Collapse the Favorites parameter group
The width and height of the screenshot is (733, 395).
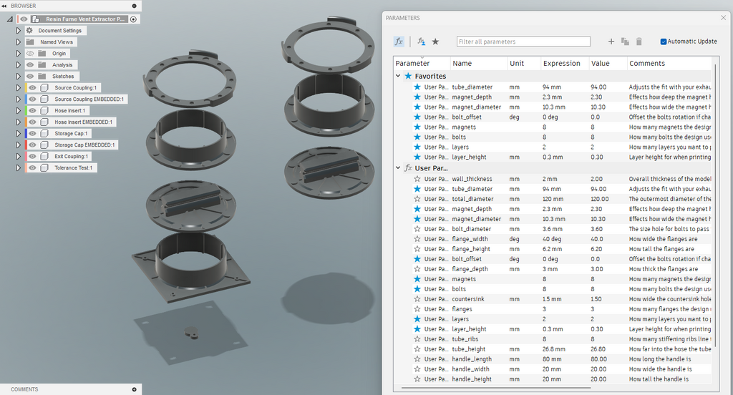398,76
